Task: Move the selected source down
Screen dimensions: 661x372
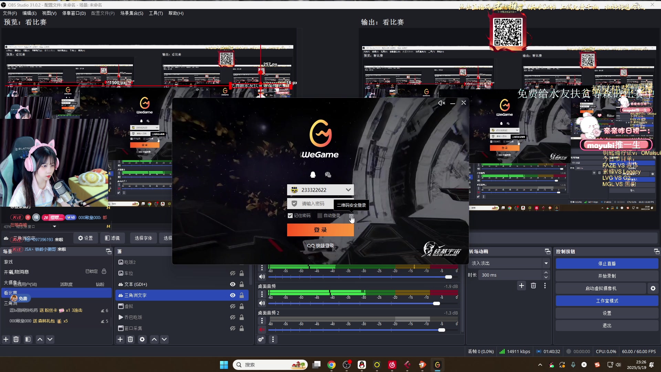Action: (164, 340)
